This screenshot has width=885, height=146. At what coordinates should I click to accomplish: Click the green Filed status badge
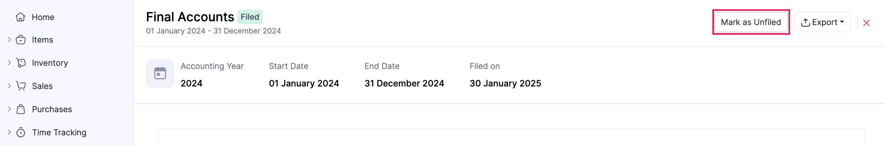[x=250, y=17]
